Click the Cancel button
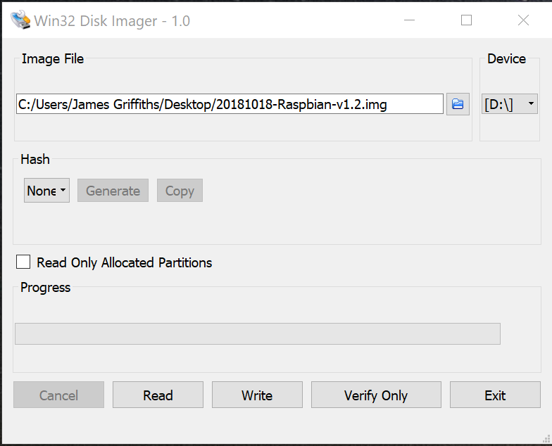Screen dimensions: 552x446 tap(59, 395)
